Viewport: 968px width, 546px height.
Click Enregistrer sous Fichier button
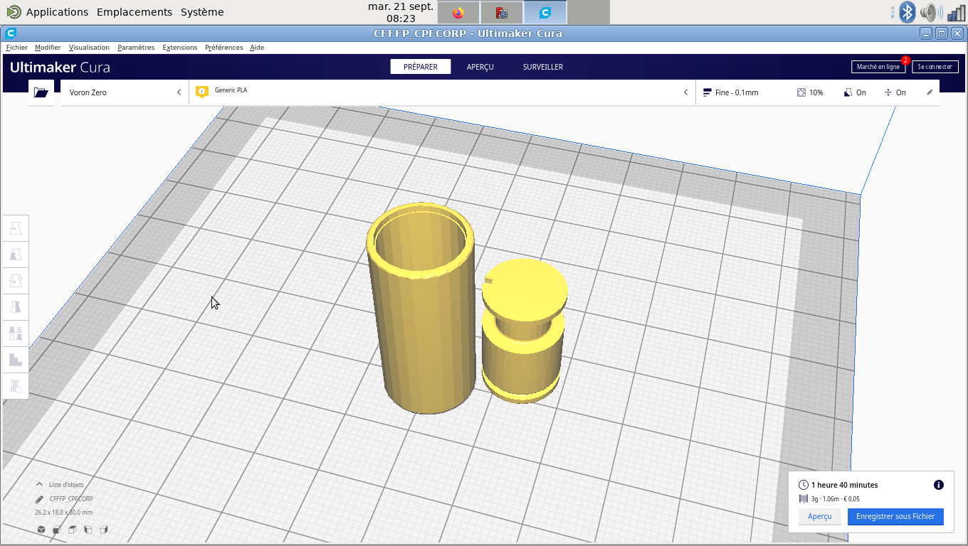pyautogui.click(x=895, y=517)
